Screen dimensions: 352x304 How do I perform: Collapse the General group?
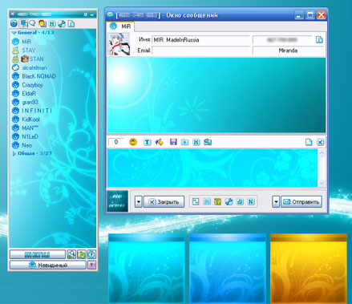tap(14, 33)
